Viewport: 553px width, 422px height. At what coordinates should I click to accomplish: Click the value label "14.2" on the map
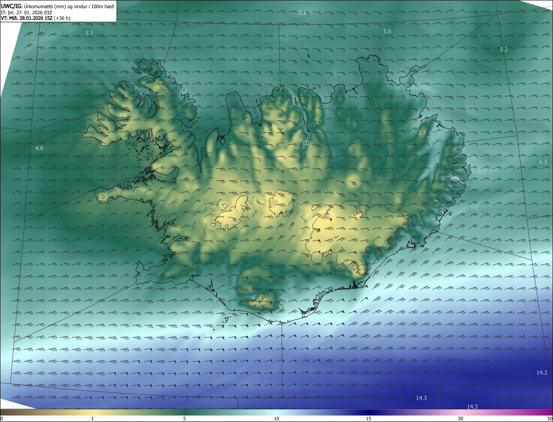pyautogui.click(x=542, y=372)
